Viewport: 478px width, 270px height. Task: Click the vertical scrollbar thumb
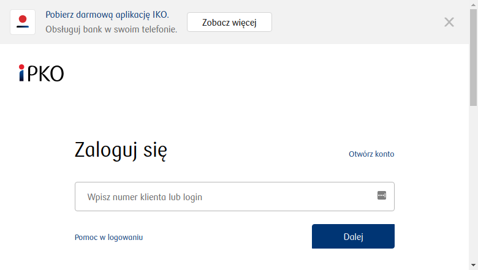[x=474, y=57]
